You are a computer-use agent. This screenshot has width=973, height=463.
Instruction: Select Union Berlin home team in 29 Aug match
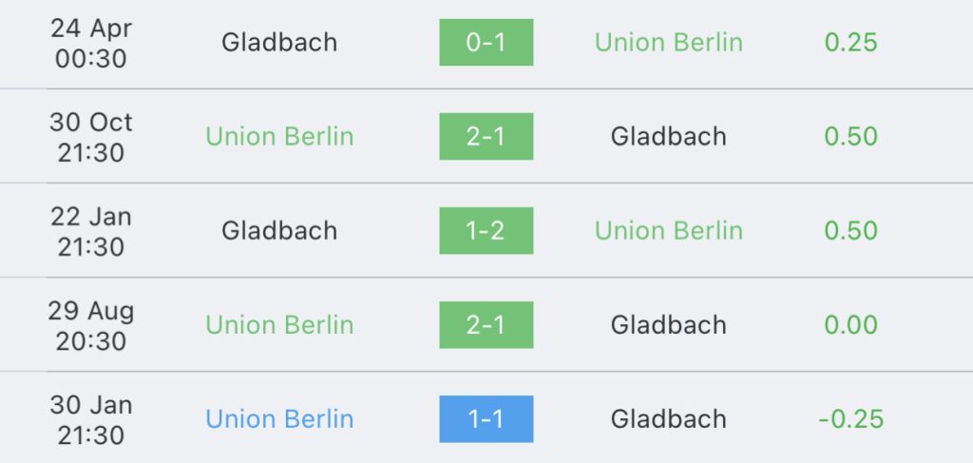click(279, 325)
